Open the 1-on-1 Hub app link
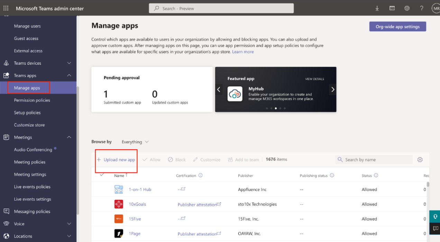The width and height of the screenshot is (440, 242). pos(140,189)
